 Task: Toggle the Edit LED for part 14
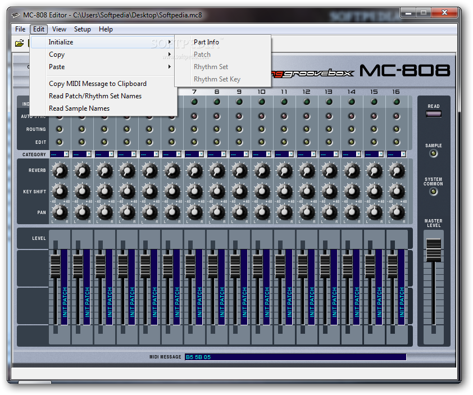tap(352, 142)
